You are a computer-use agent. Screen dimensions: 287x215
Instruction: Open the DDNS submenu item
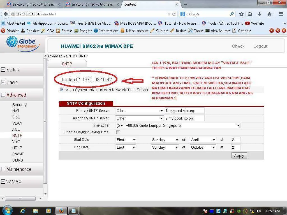click(18, 160)
